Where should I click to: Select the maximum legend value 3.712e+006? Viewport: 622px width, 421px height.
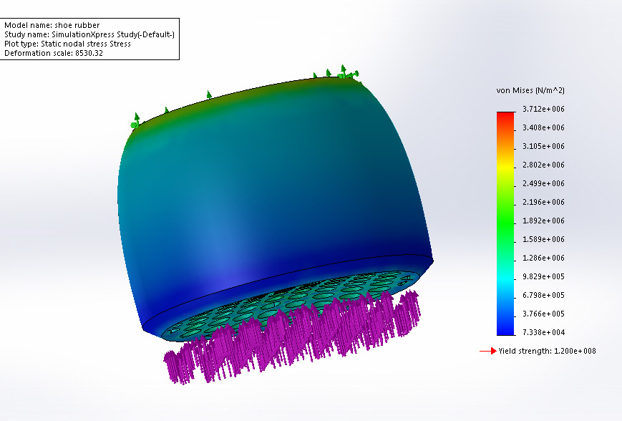tap(543, 109)
